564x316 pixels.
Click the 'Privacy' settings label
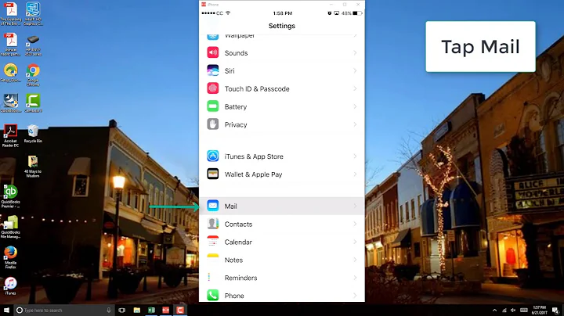coord(236,124)
